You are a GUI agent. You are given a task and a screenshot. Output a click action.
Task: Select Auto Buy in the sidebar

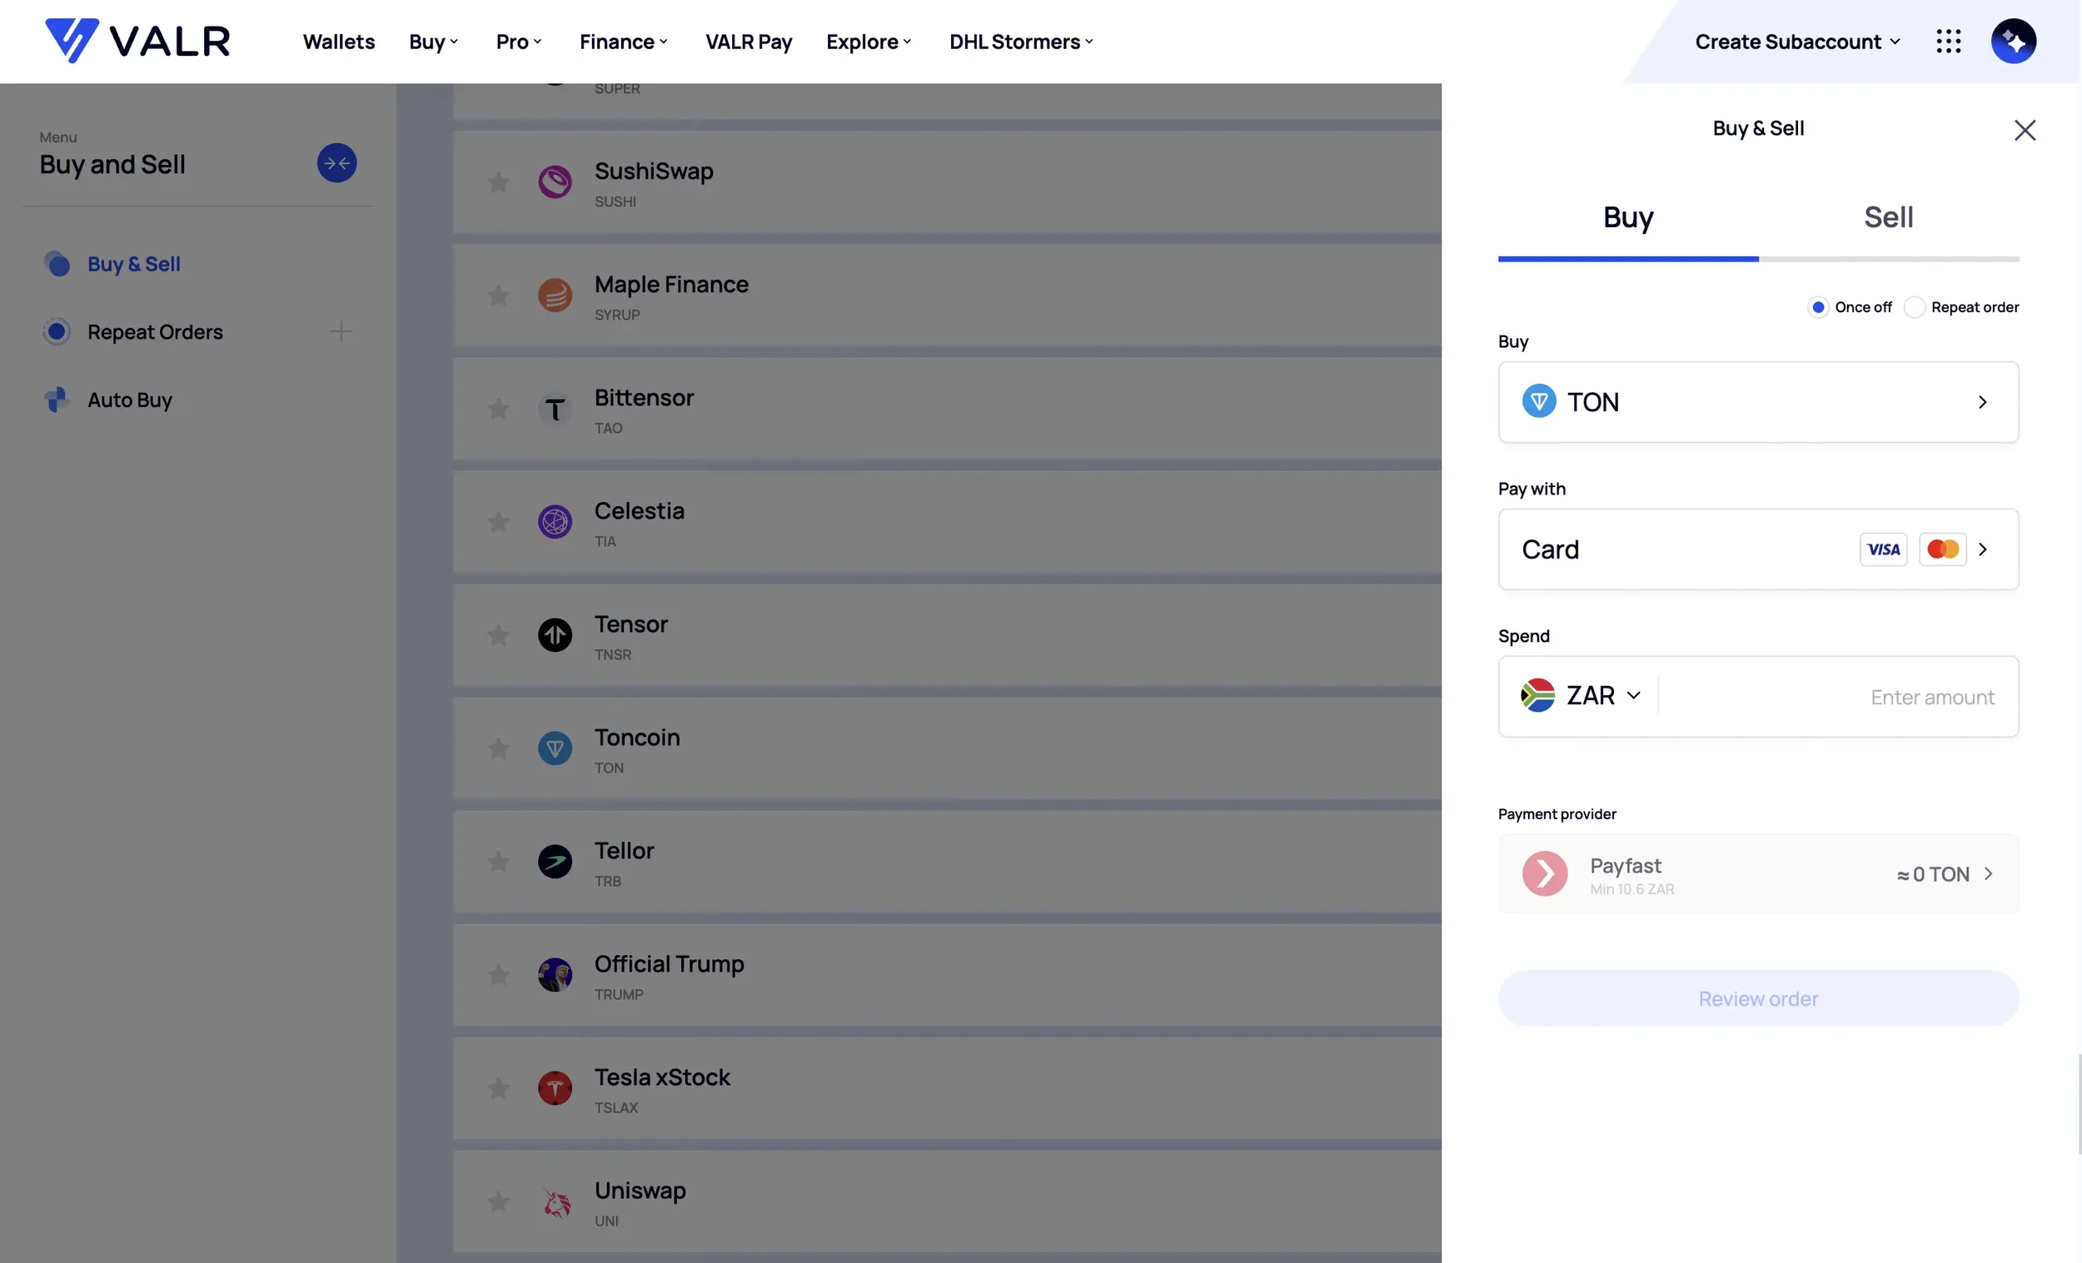[x=129, y=400]
